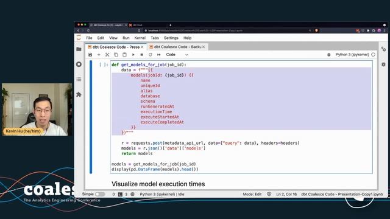This screenshot has width=390, height=219.
Task: Open the Run menu
Action: (x=126, y=38)
